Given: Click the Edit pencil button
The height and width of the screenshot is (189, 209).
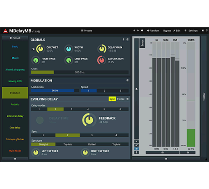Looking at the screenshot, I should pos(177,30).
